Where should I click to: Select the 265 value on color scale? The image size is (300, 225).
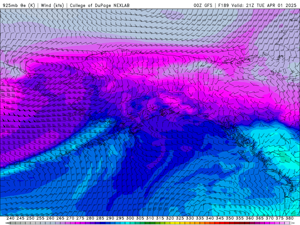60,218
